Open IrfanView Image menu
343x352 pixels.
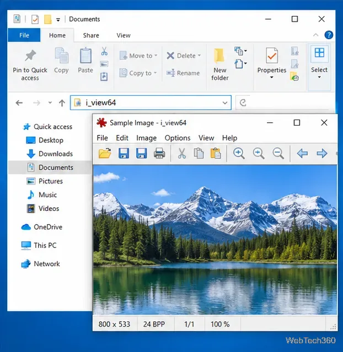[x=146, y=138]
